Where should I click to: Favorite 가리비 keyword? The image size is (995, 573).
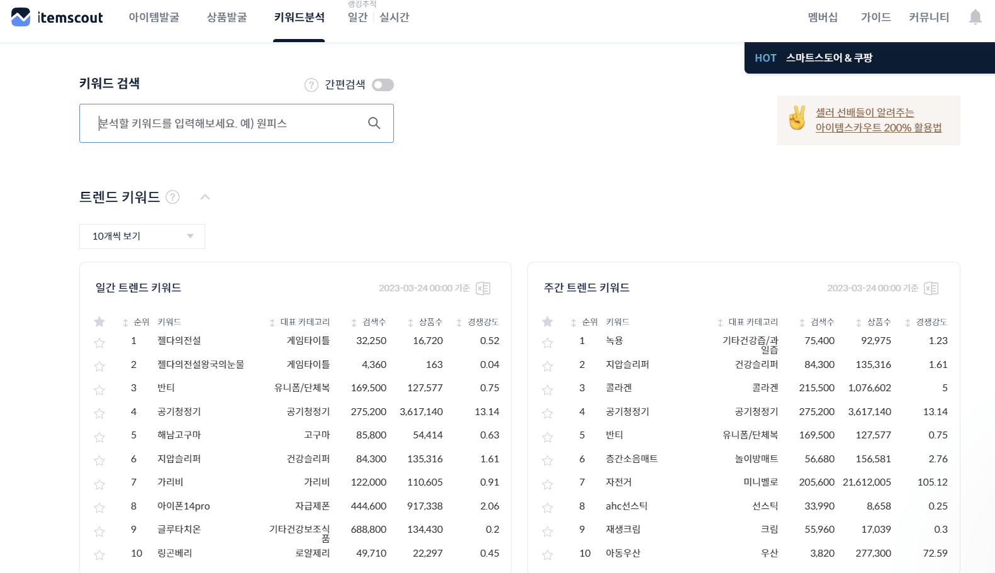point(99,484)
